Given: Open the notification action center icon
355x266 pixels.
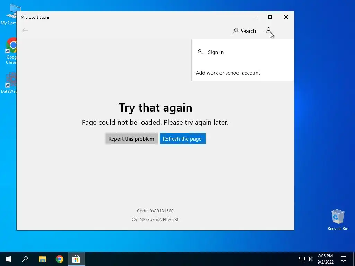Looking at the screenshot, I should point(344,259).
